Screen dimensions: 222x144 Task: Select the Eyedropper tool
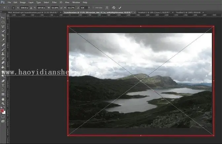tap(3, 40)
